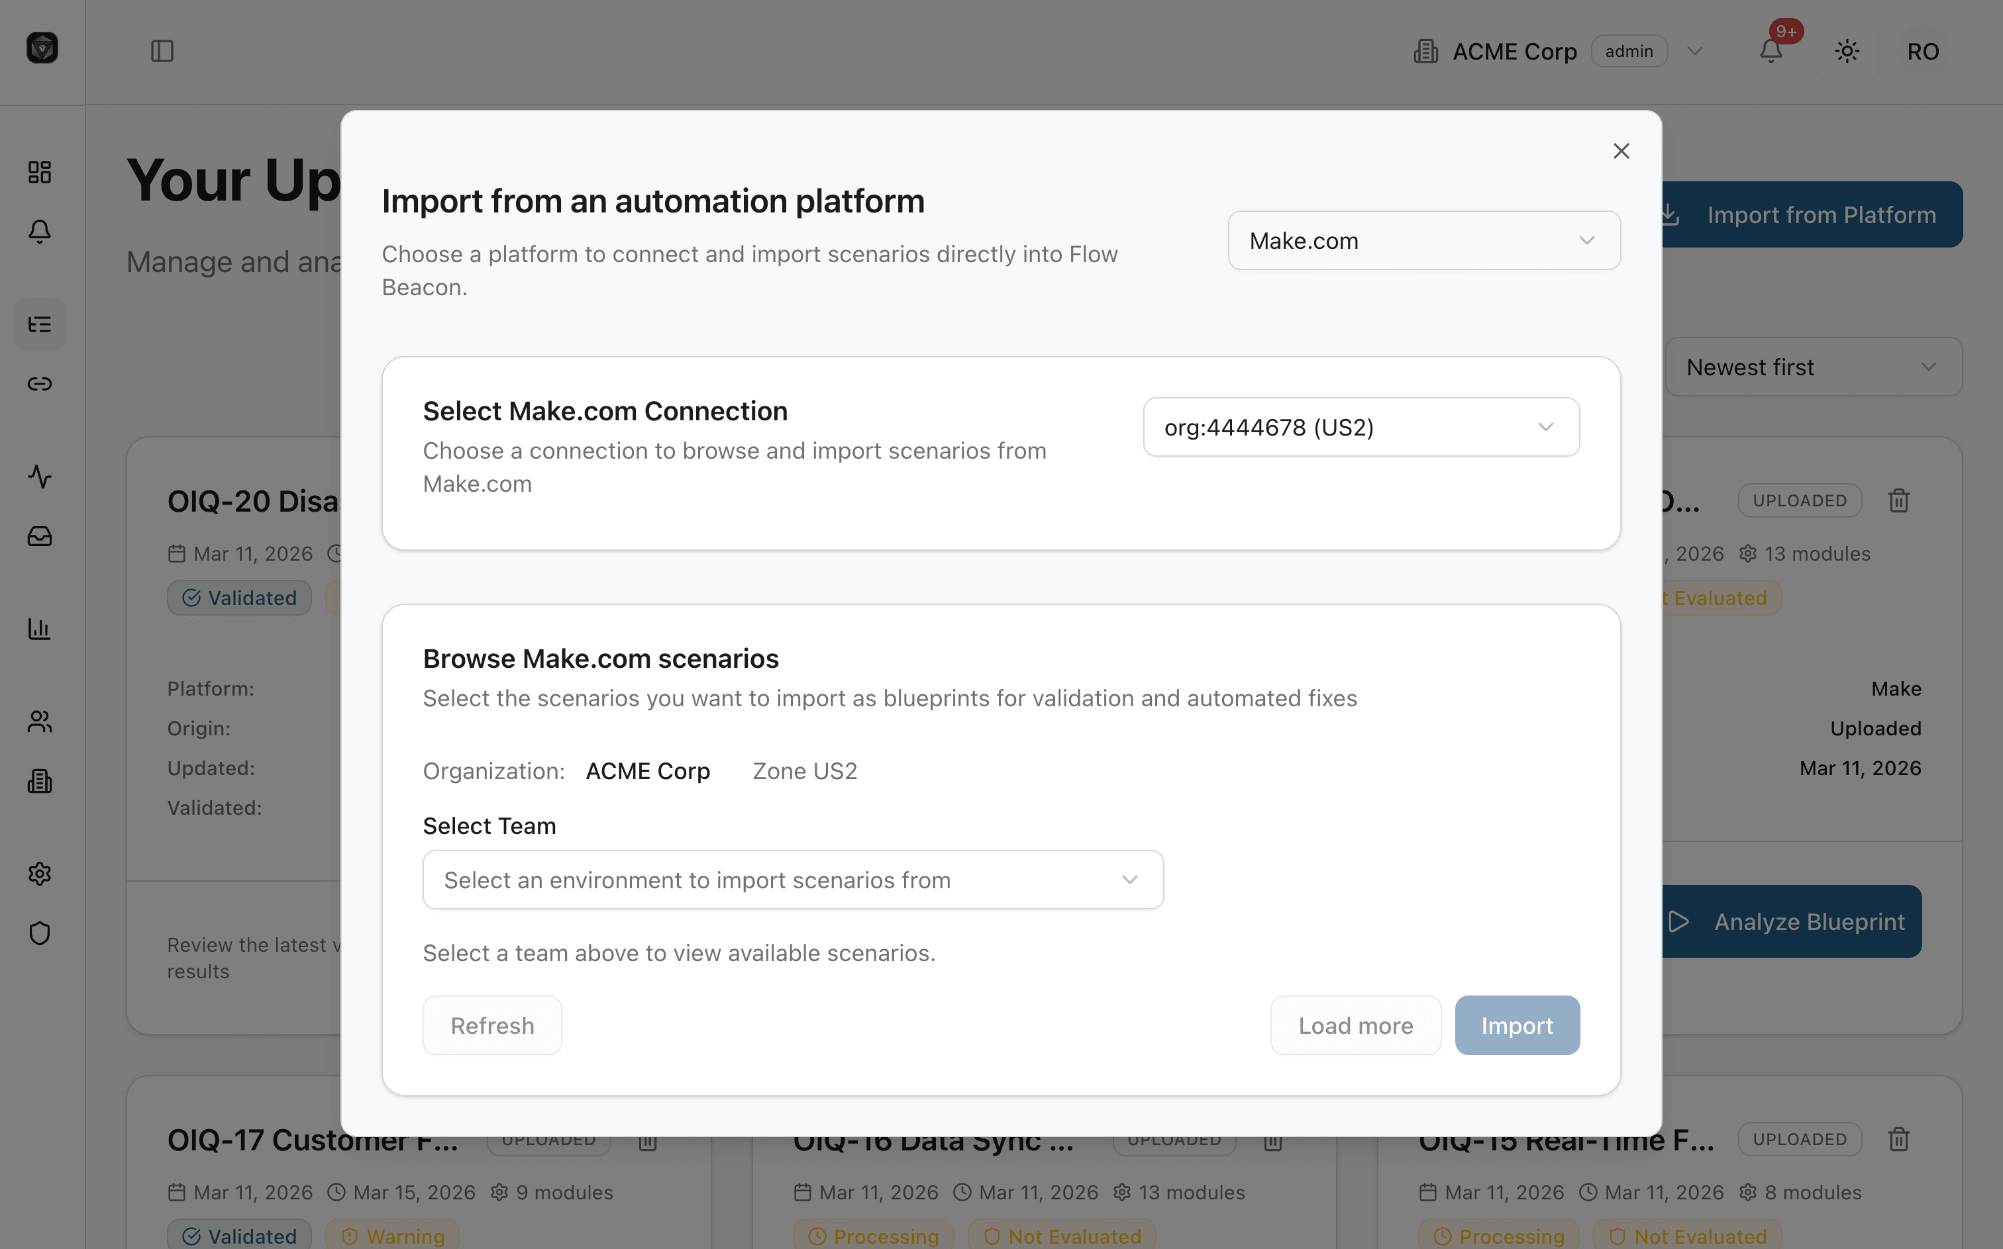This screenshot has height=1249, width=2003.
Task: Open the Make.com platform dropdown
Action: tap(1423, 240)
